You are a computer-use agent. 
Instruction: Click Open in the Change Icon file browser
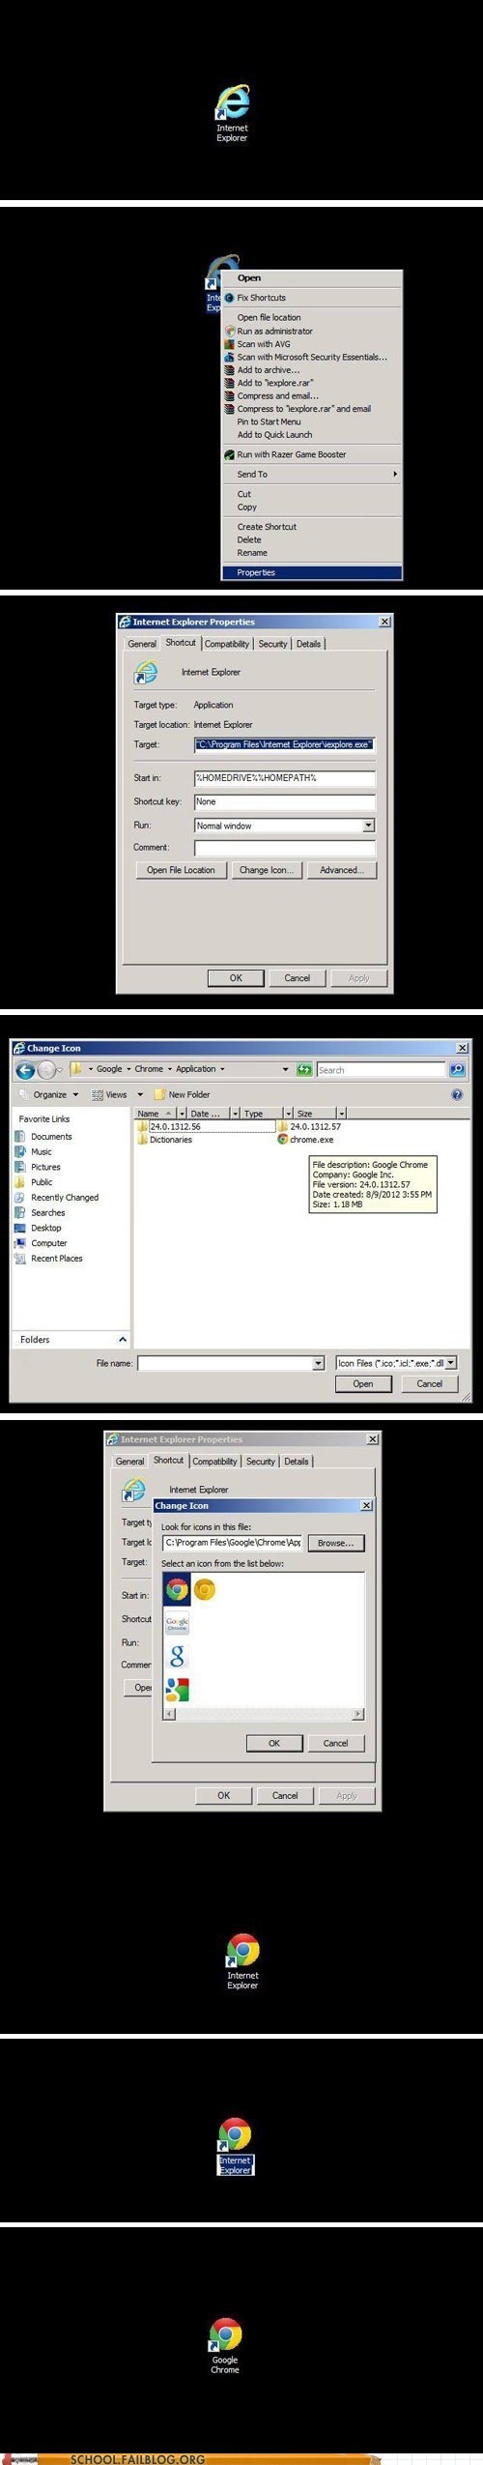pyautogui.click(x=363, y=1383)
